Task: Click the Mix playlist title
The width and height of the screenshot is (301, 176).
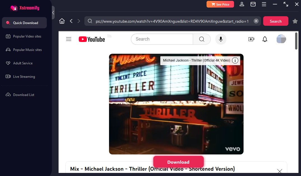Action: pos(152,169)
